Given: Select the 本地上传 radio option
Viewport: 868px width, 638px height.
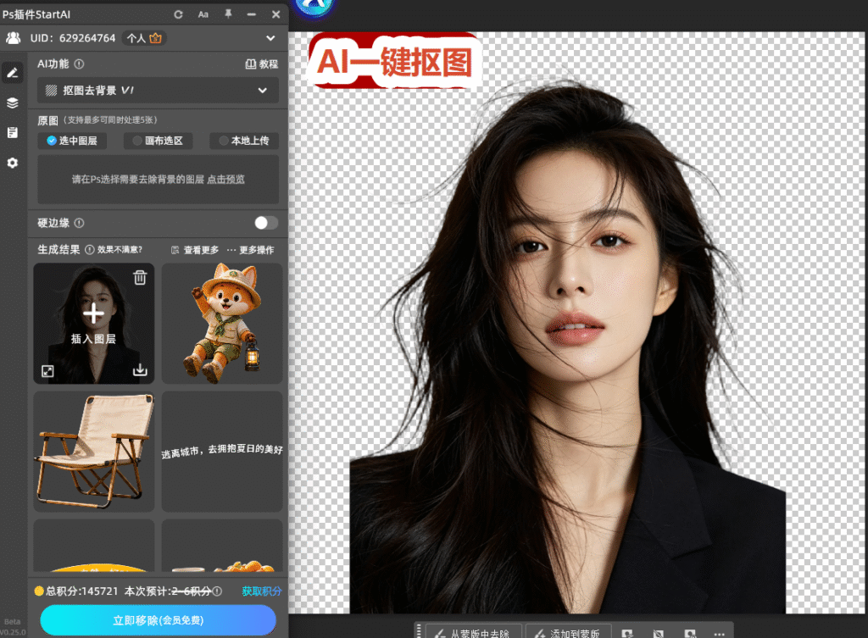Looking at the screenshot, I should pos(244,141).
